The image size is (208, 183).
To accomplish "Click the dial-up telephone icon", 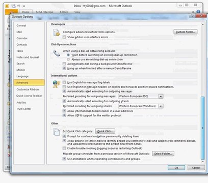I will click(57, 53).
